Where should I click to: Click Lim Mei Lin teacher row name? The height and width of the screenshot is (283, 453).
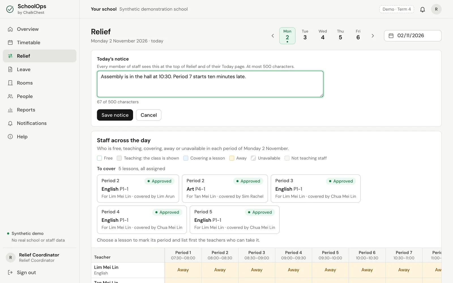[106, 267]
